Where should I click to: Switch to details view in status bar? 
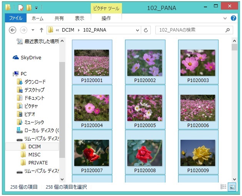pos(223,187)
